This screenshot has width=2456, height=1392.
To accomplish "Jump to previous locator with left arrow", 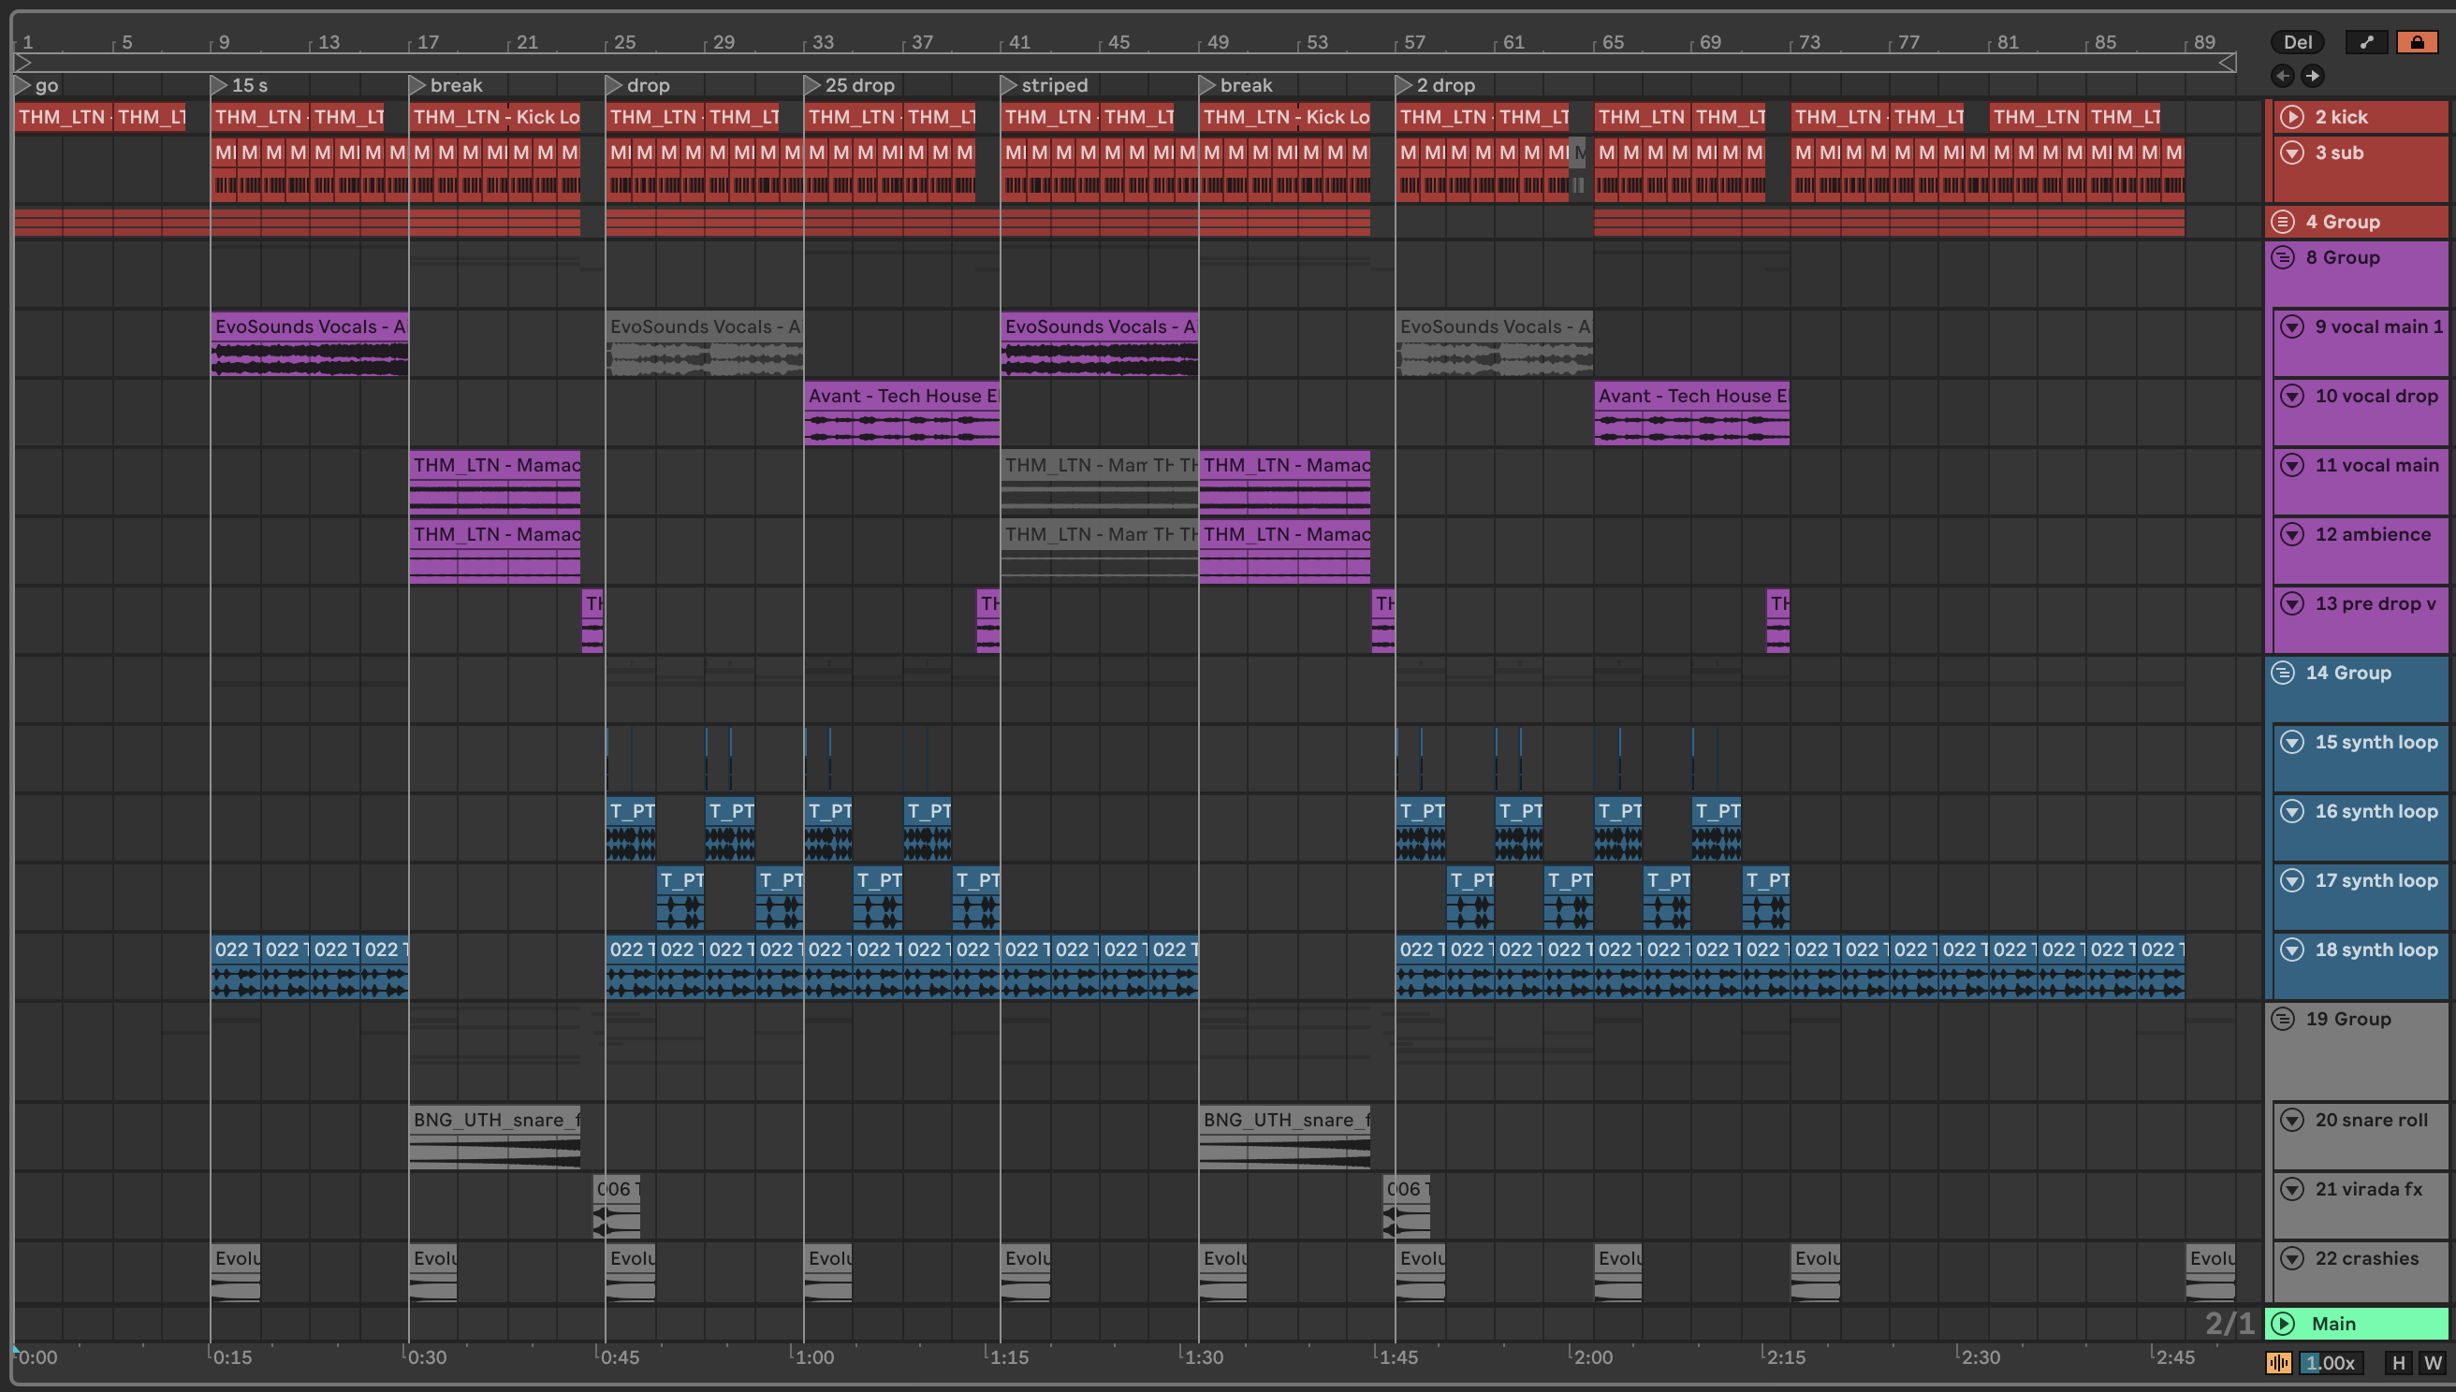I will tap(2283, 76).
